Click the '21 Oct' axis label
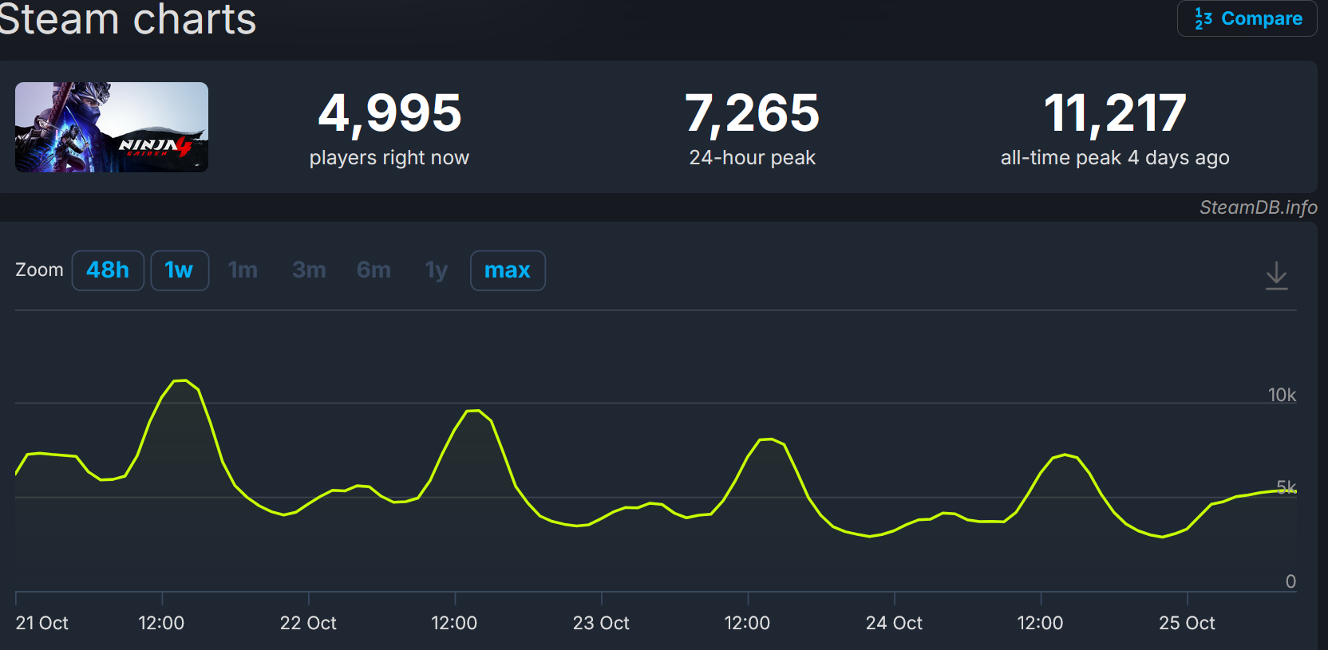1328x650 pixels. [x=42, y=623]
